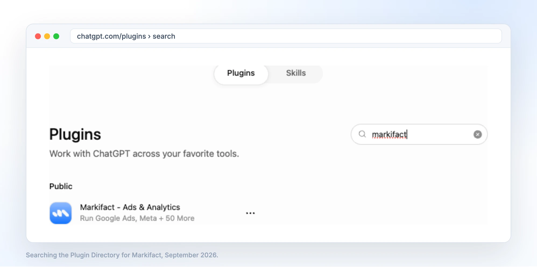Select the Plugins tab
Viewport: 537px width, 267px height.
241,73
